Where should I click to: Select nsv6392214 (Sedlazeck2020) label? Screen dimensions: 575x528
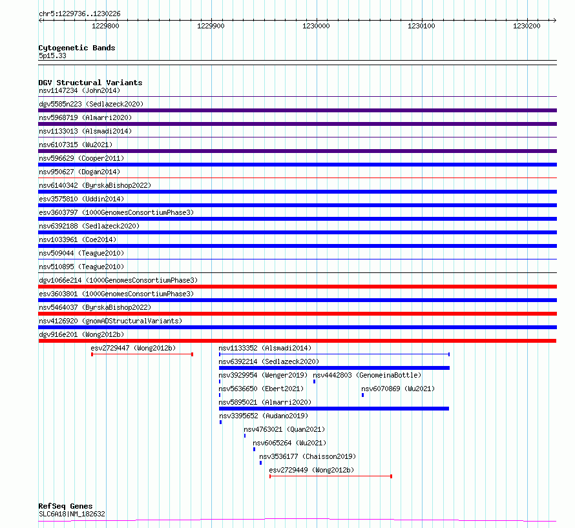[x=269, y=361]
